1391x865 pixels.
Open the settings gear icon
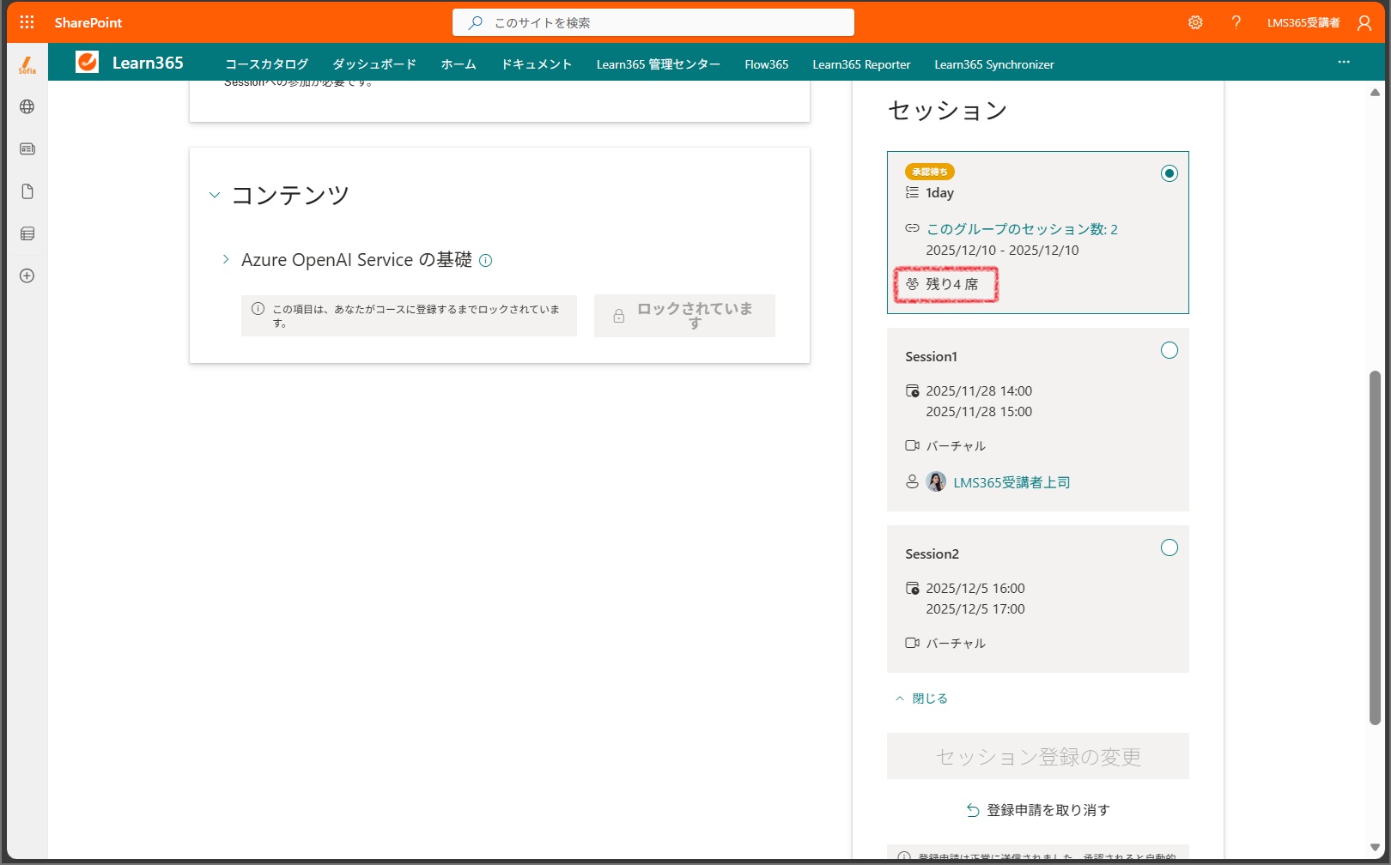(x=1195, y=22)
